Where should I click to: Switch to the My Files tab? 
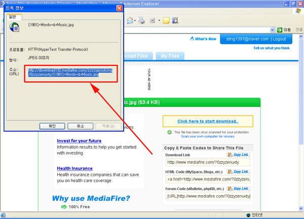[x=170, y=56]
